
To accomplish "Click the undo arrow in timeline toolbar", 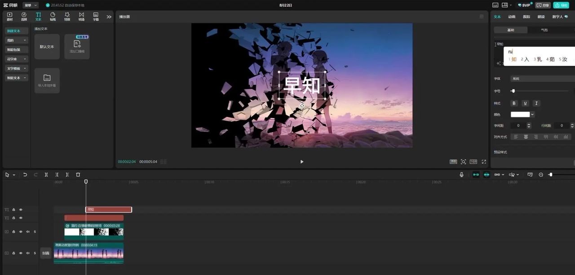I will 25,174.
